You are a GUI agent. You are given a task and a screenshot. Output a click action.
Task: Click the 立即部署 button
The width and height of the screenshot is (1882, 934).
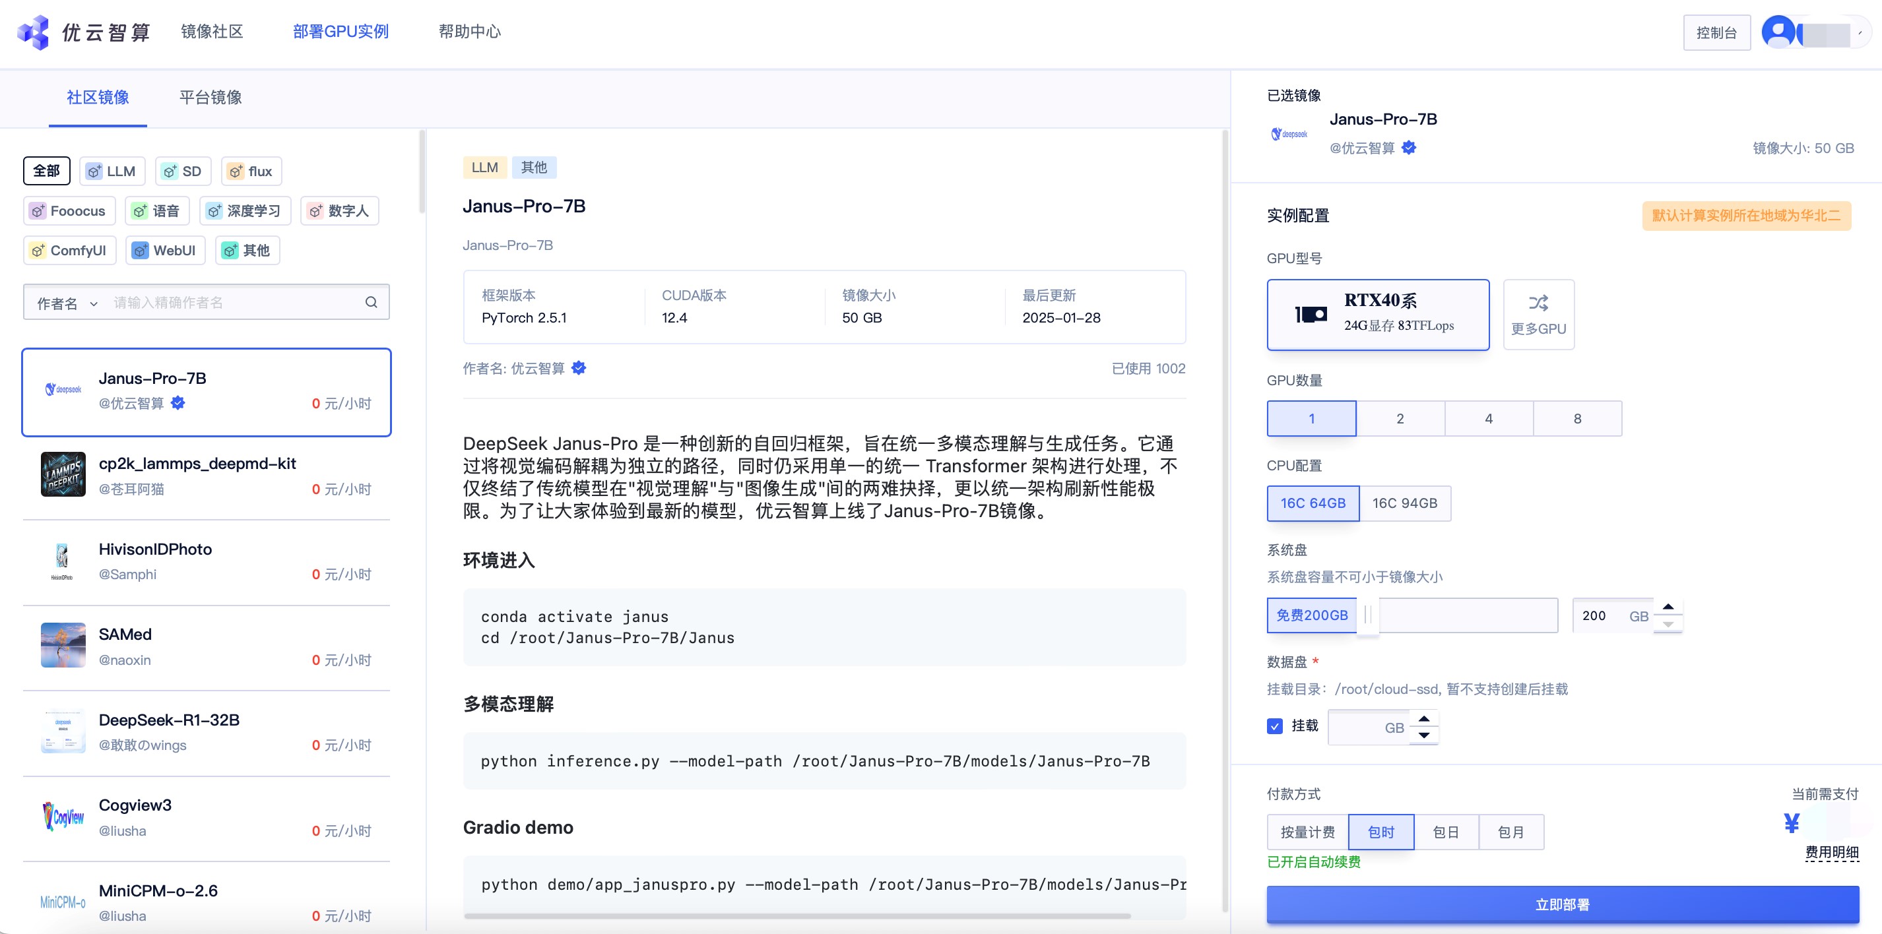click(1562, 905)
